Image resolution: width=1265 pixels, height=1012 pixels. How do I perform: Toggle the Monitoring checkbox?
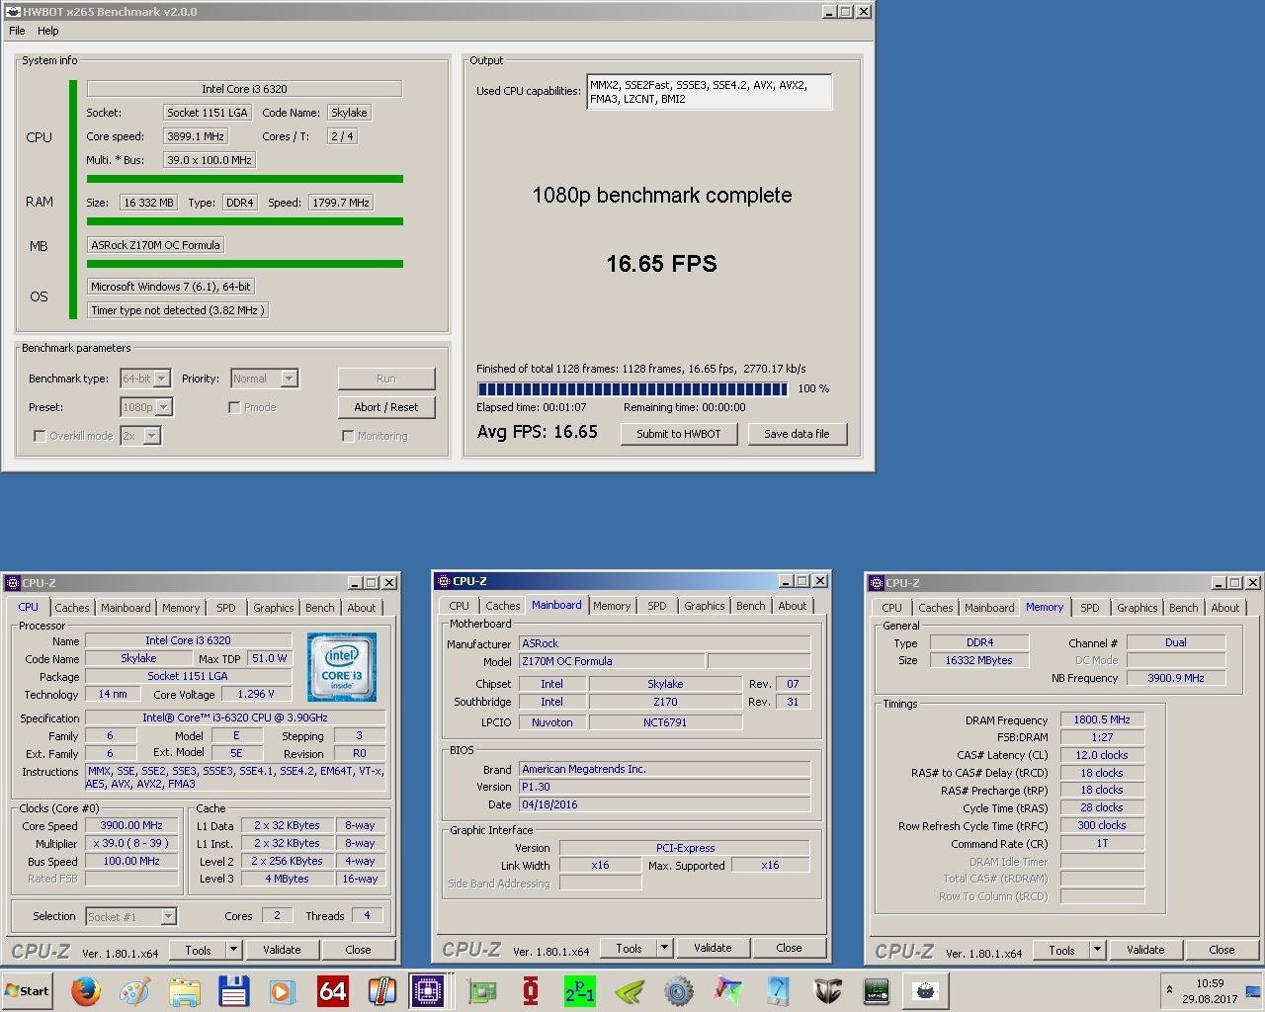tap(348, 436)
